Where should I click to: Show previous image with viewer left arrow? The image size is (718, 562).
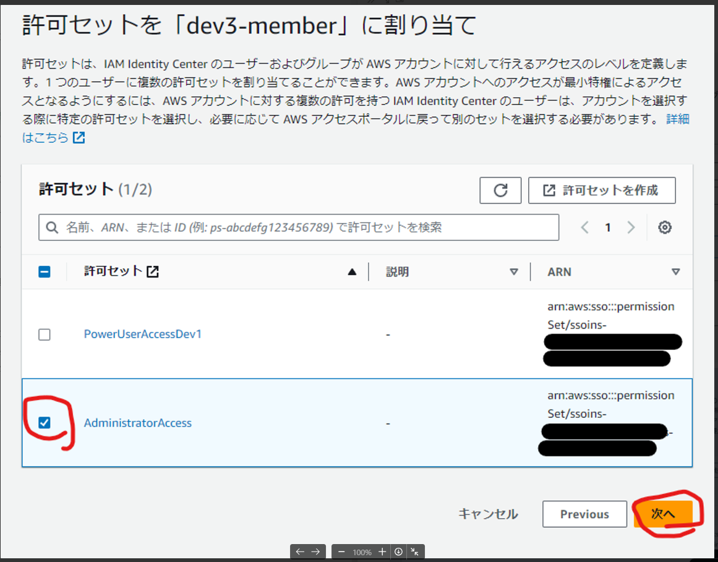(x=300, y=552)
